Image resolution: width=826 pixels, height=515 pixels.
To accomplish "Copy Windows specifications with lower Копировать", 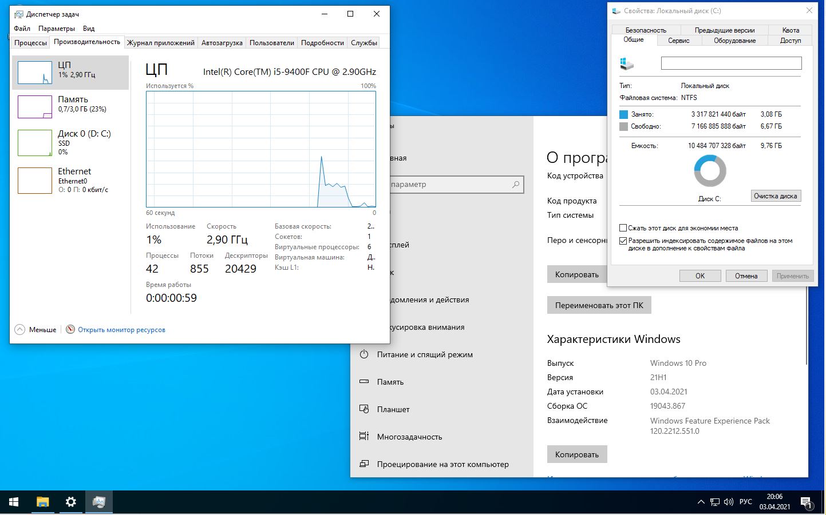I will [577, 454].
